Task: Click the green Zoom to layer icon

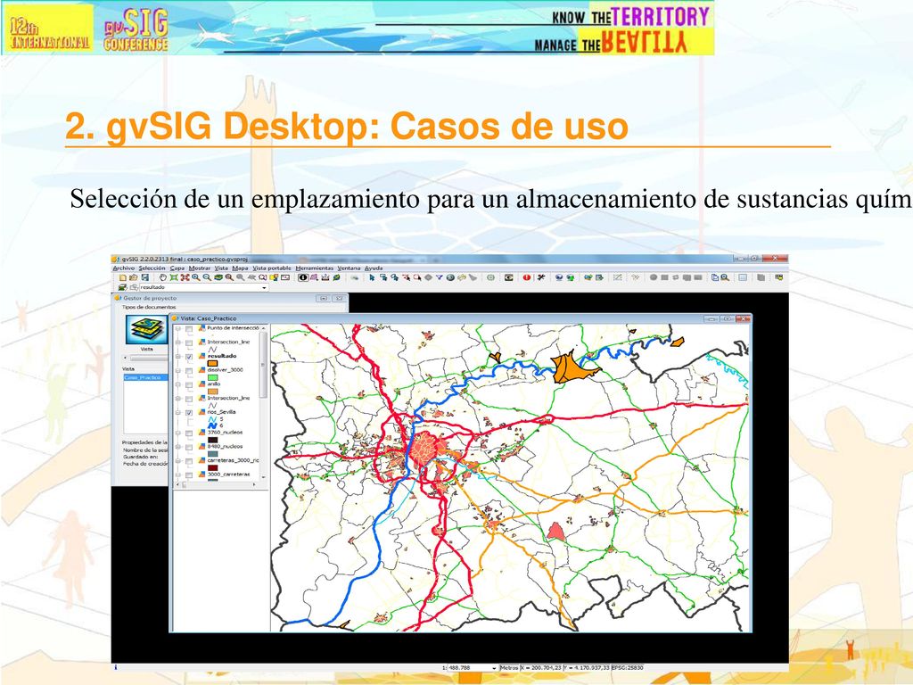Action: click(x=218, y=278)
